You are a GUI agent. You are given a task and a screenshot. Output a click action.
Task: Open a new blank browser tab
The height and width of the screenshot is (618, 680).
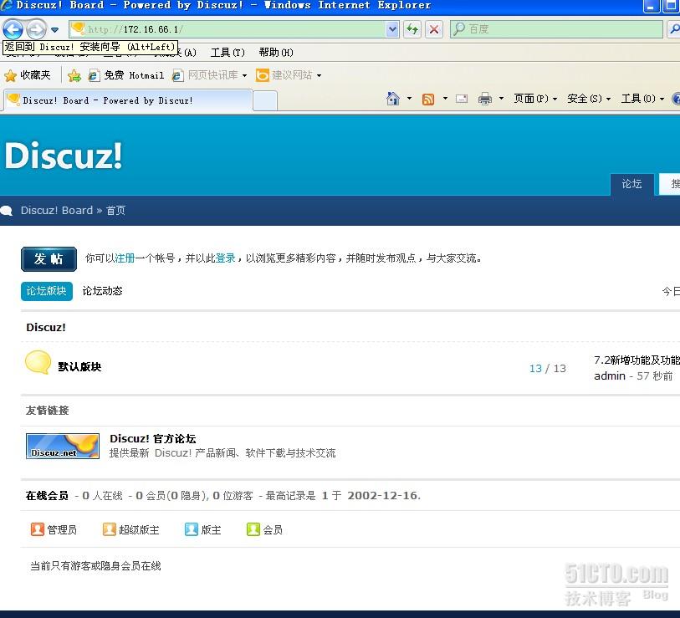[265, 101]
